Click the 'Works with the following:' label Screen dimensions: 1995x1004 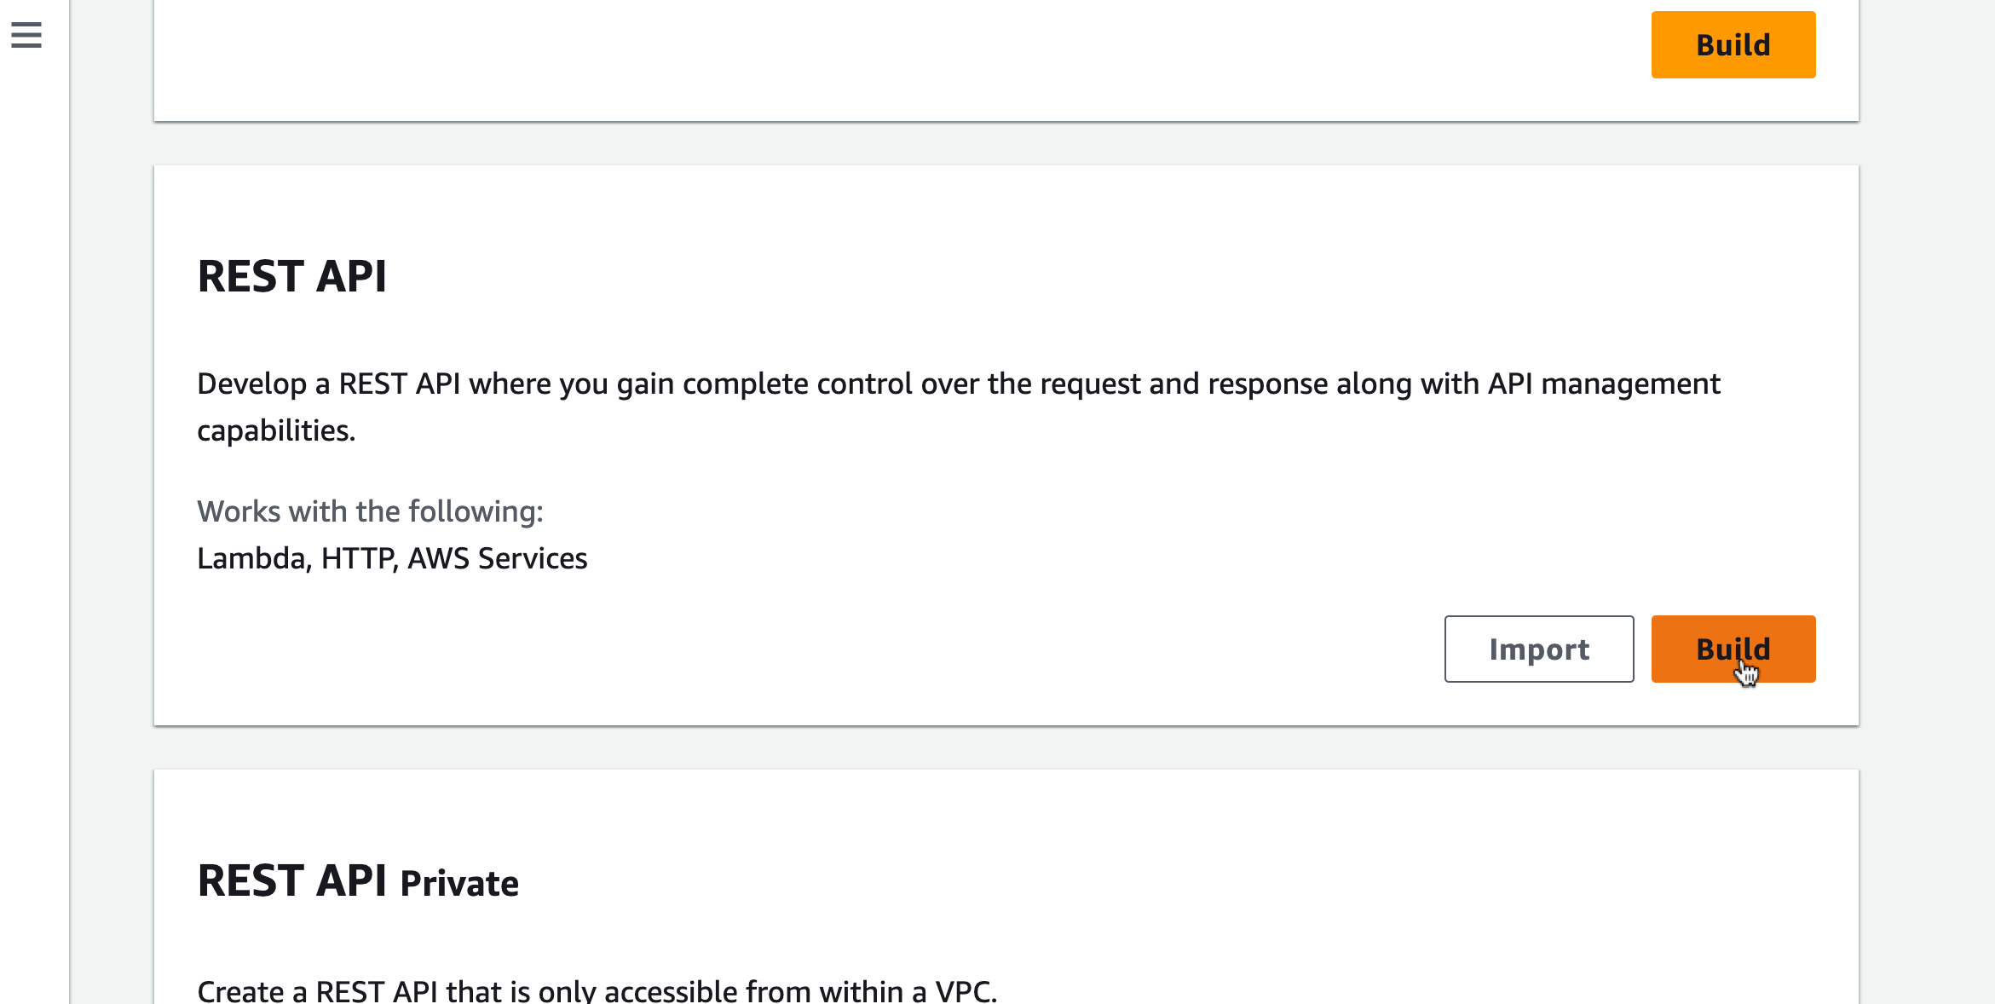click(370, 511)
